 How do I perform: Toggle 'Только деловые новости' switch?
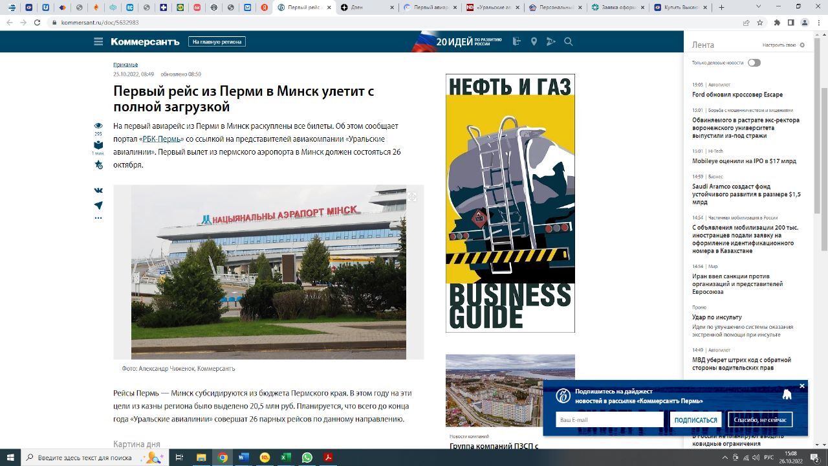[x=754, y=63]
